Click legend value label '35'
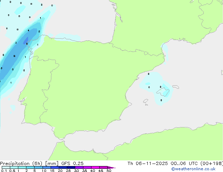Screen dimensions: 223x172 click(x=84, y=171)
